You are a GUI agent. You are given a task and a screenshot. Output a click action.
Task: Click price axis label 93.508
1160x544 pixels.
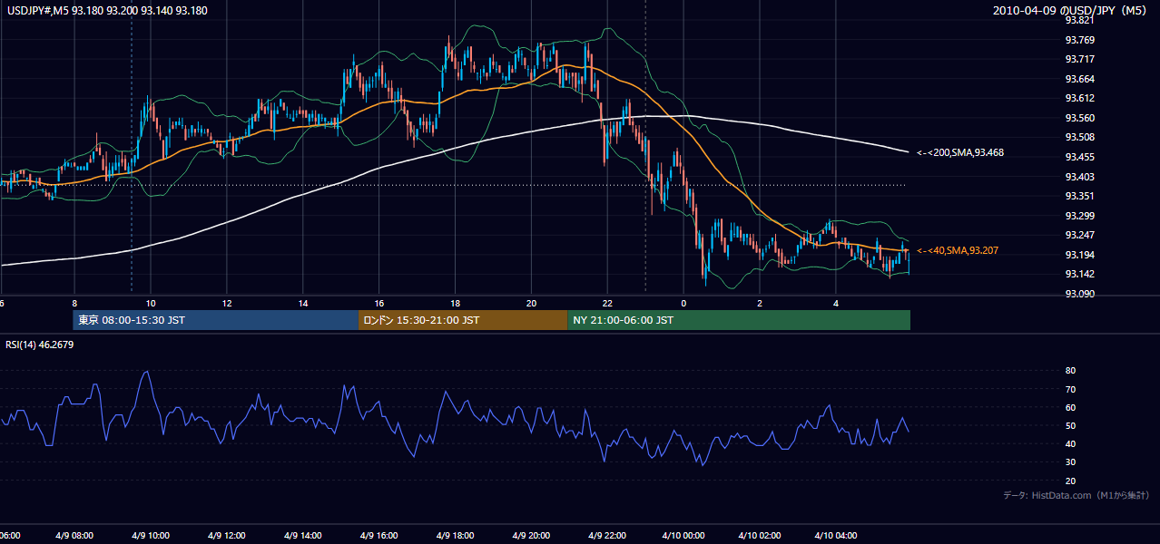click(1080, 137)
